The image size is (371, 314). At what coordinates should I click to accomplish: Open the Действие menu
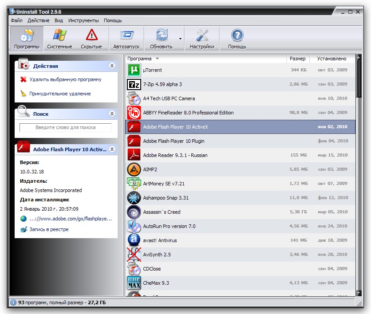pyautogui.click(x=38, y=20)
